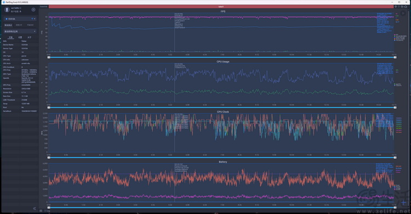Click the SerialNum row
This screenshot has height=214, width=411.
point(20,111)
